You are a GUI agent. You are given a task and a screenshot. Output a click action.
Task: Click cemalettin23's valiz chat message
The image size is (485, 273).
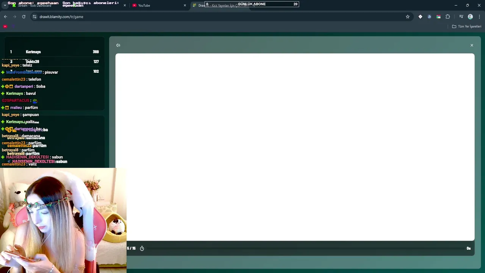pyautogui.click(x=19, y=164)
